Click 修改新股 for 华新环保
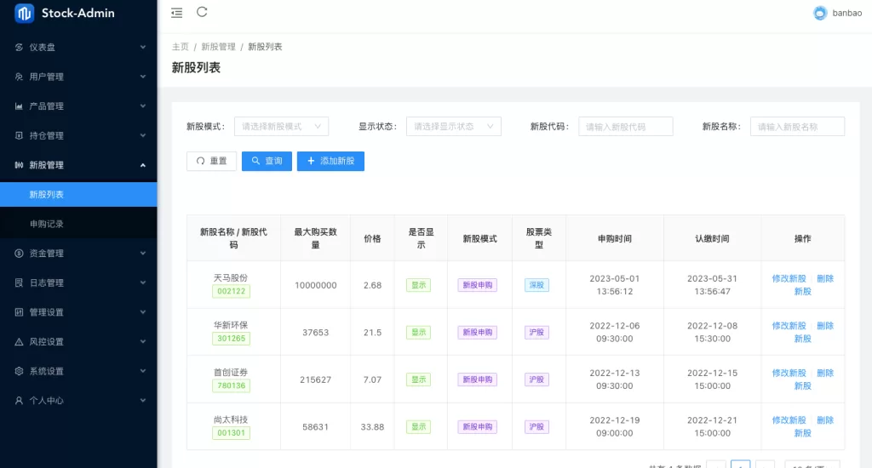 (789, 326)
